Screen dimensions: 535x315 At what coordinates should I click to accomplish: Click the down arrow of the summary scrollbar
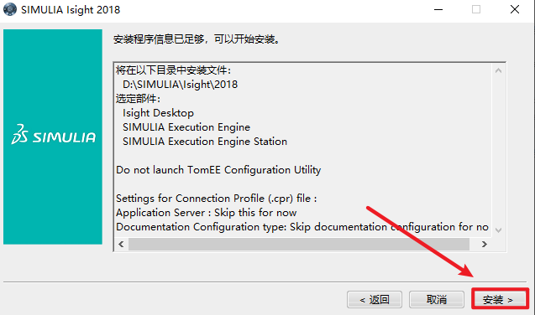pyautogui.click(x=499, y=230)
